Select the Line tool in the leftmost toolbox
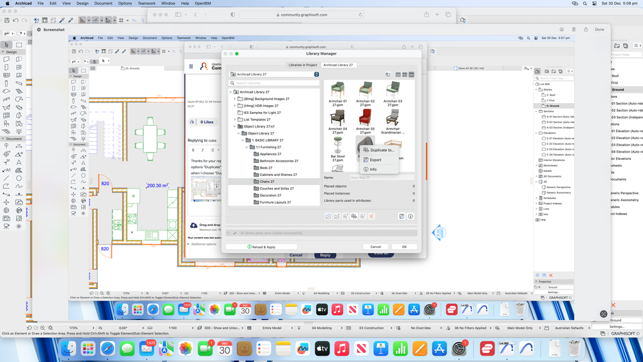The image size is (643, 362). (6, 178)
